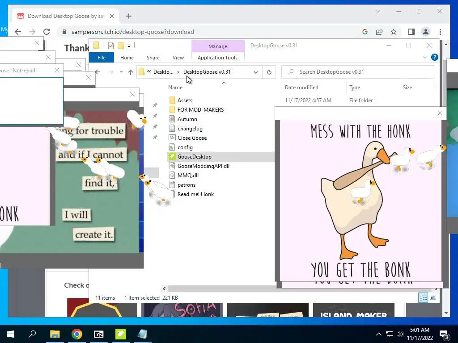Open the Home ribbon tab
Viewport: 458px width, 343px height.
(127, 58)
